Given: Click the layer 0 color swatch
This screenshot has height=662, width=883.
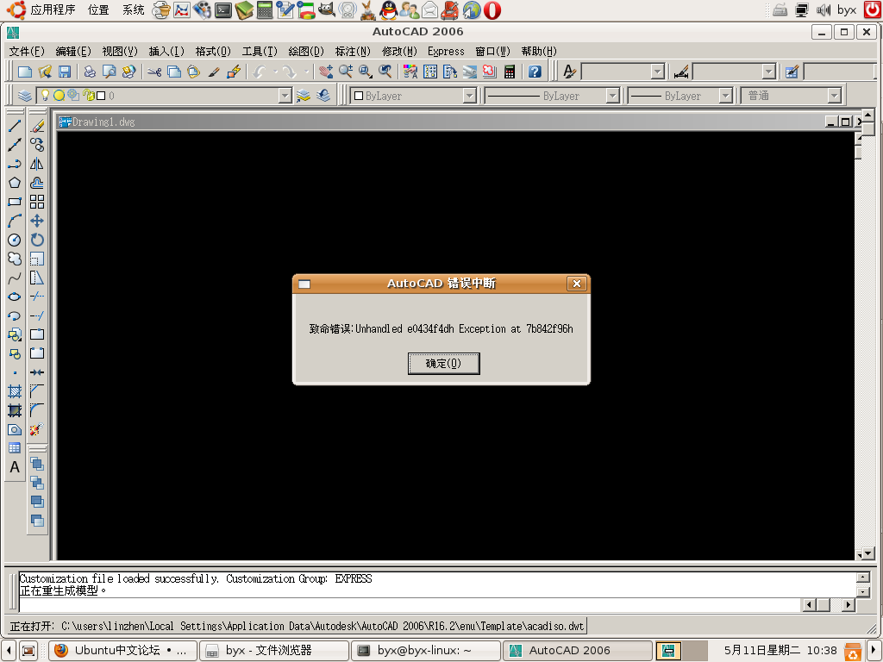Looking at the screenshot, I should point(102,96).
